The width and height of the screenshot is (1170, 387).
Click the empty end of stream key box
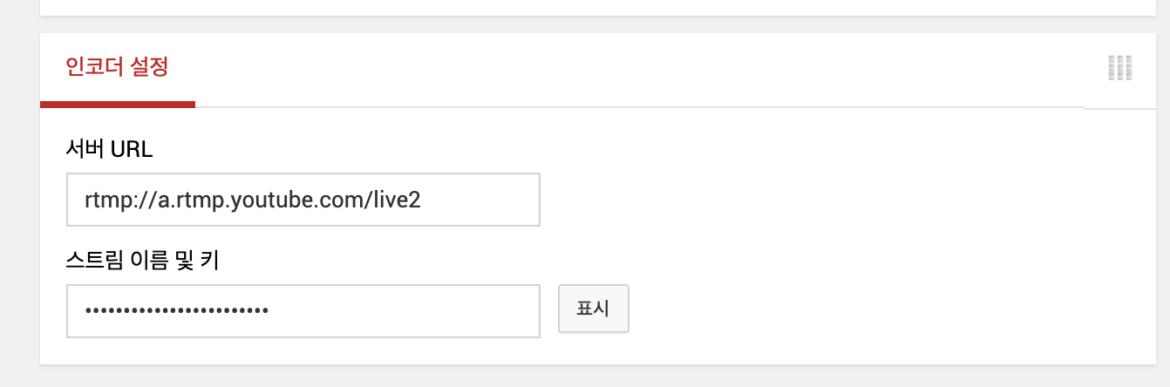coord(405,311)
